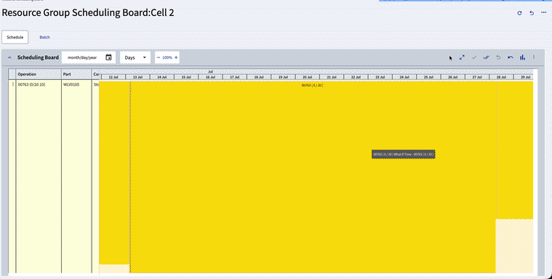Select operation 00763 (0/20.10) row cell
Image resolution: width=552 pixels, height=279 pixels.
coord(39,84)
